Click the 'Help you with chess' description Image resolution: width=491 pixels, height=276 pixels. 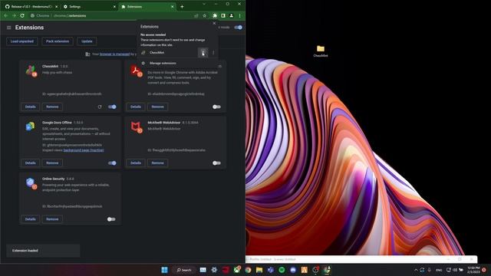click(57, 72)
